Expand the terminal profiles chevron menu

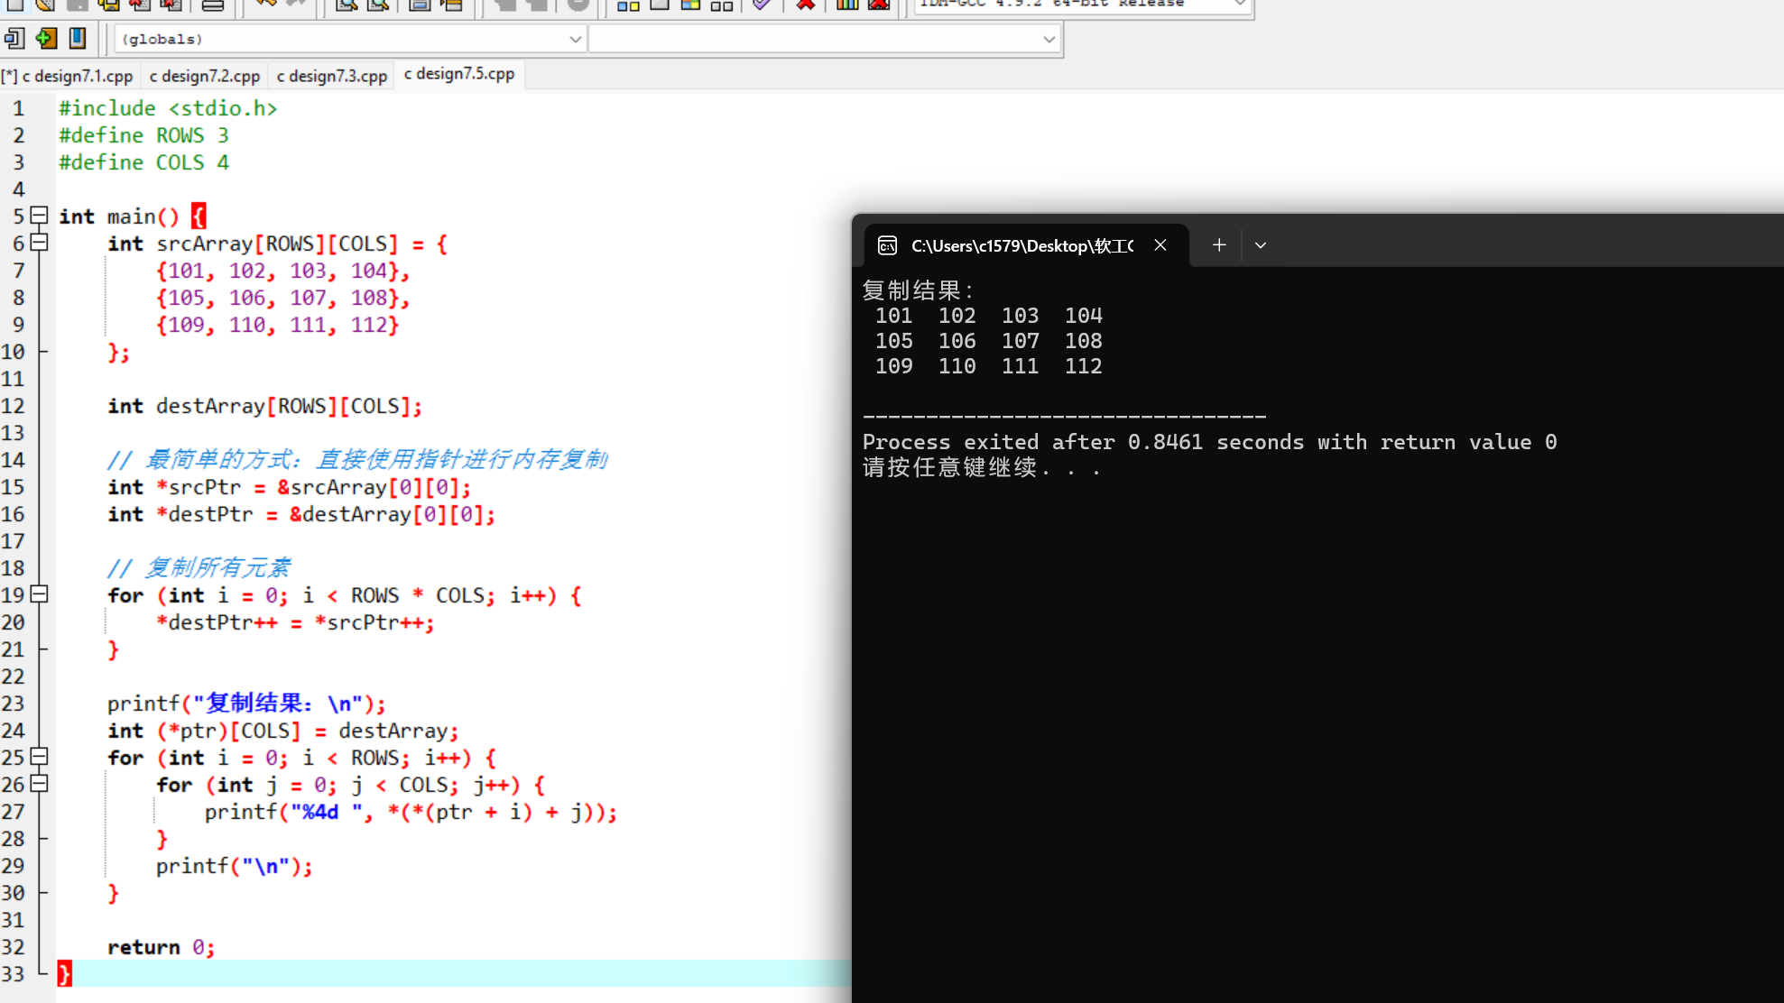click(1261, 245)
